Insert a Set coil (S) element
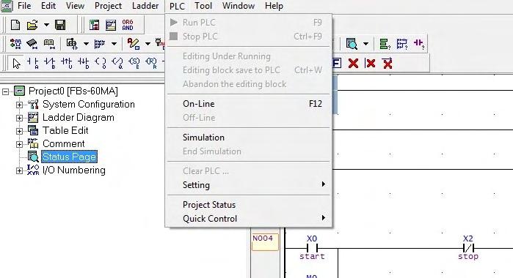513x278 pixels. coord(134,63)
